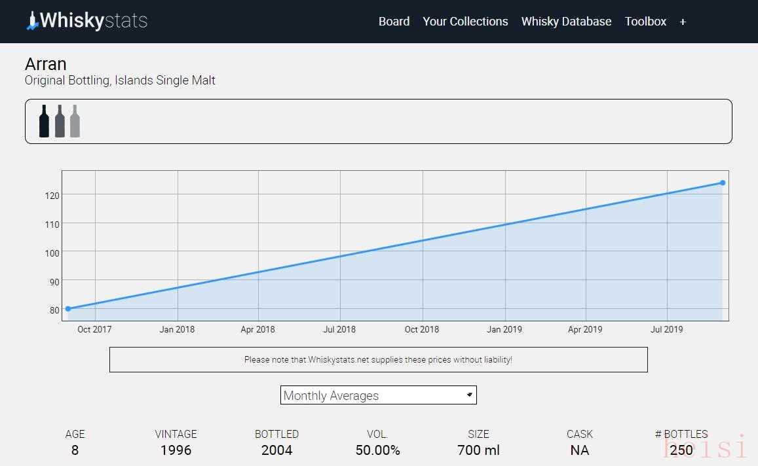This screenshot has height=466, width=758.
Task: Click the Vol. value 50.00%
Action: (x=377, y=450)
